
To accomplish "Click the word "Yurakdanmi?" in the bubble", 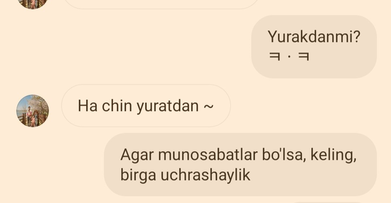I will pyautogui.click(x=314, y=37).
